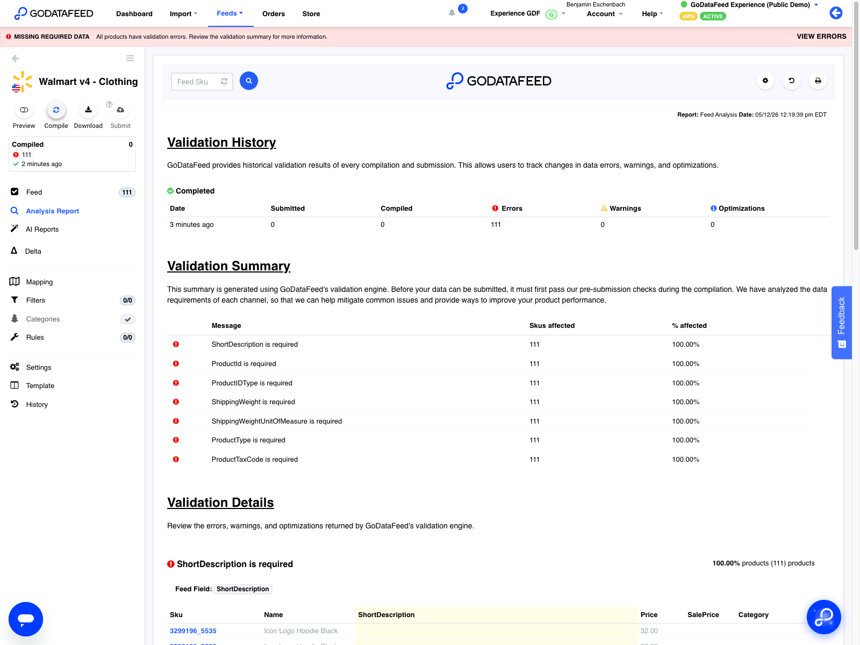Click the sidebar back arrow
This screenshot has height=645, width=860.
tap(15, 58)
